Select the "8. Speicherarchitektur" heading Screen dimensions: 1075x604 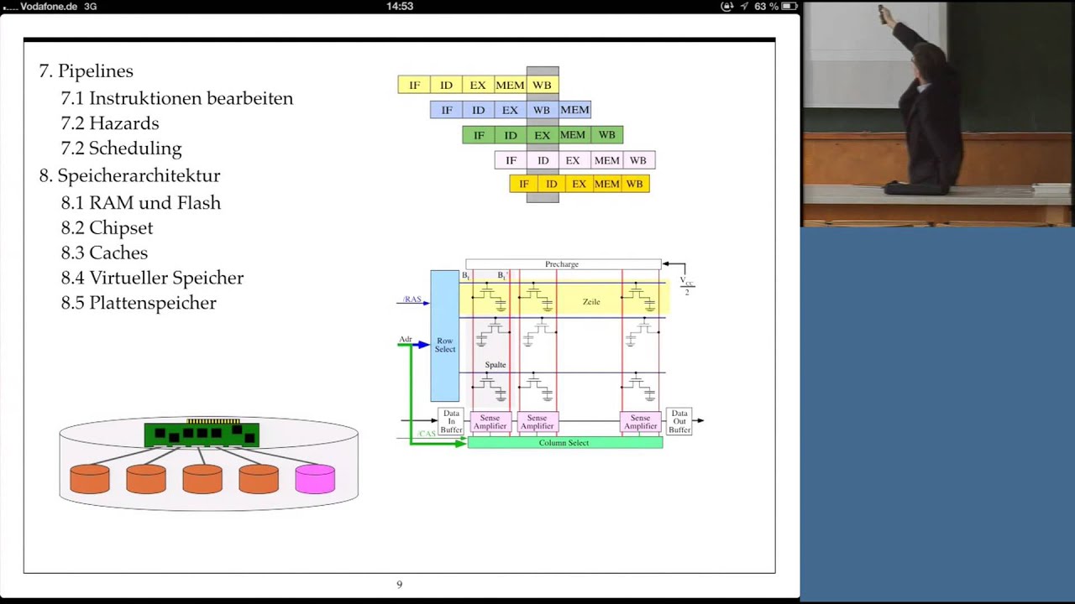(129, 175)
